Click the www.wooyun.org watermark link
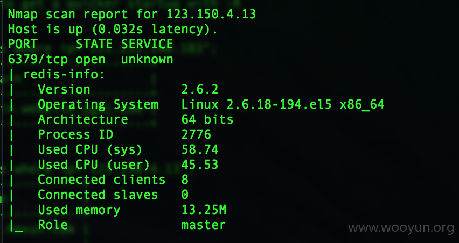 401,228
